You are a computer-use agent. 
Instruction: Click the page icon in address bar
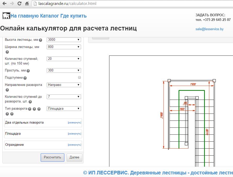35,4
